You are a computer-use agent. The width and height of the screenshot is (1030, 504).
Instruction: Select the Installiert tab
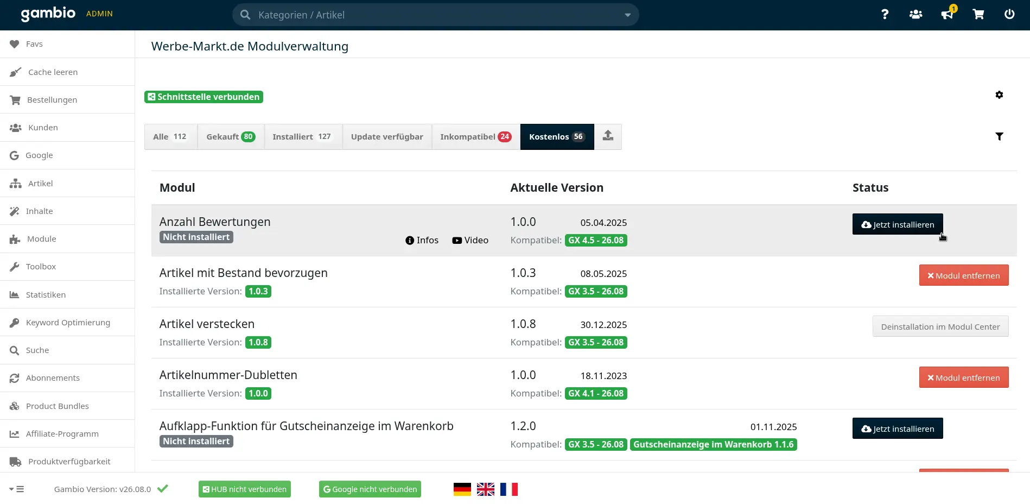(x=303, y=137)
